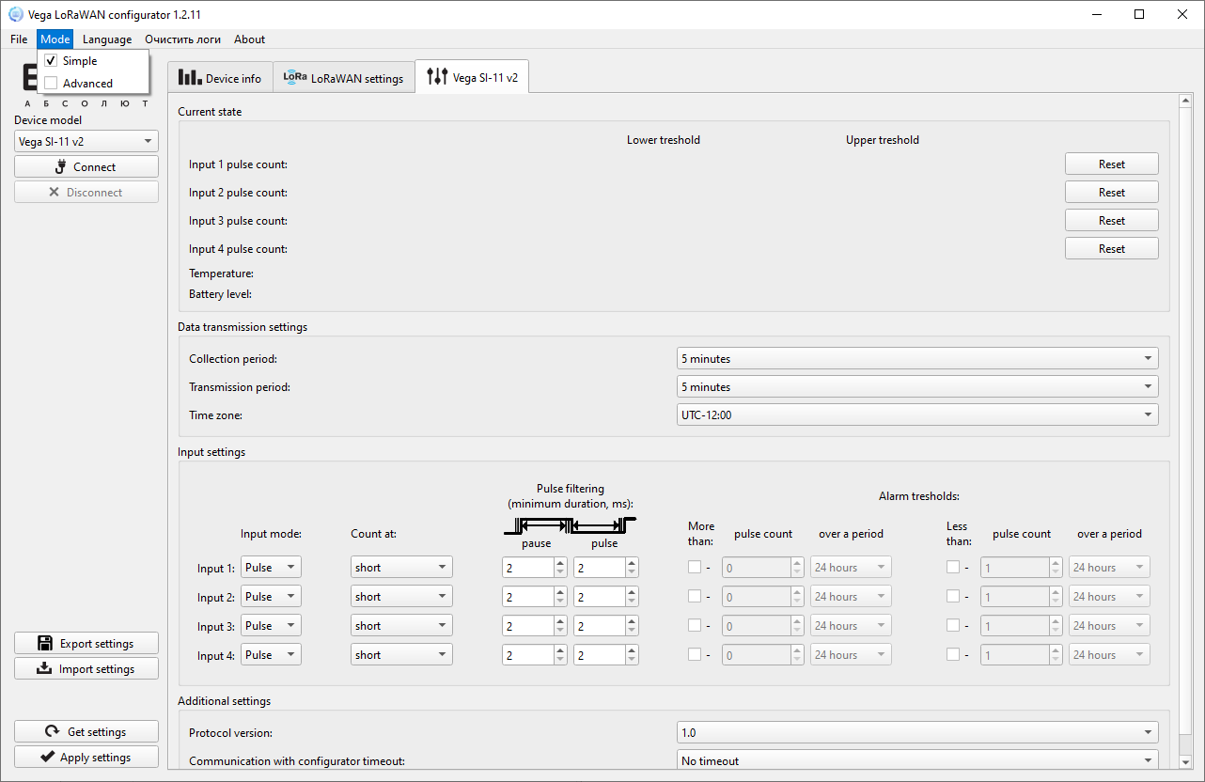
Task: Click the Input 1 pause duration field
Action: tap(528, 568)
